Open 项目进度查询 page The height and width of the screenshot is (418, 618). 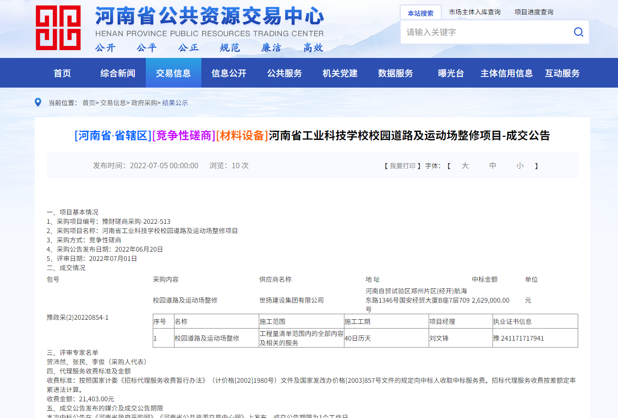[534, 12]
